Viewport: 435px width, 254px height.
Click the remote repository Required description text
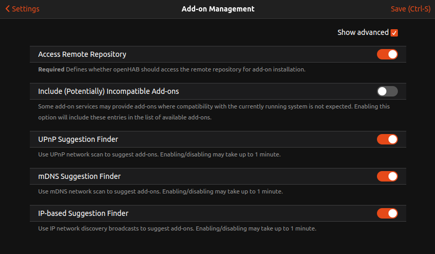171,69
